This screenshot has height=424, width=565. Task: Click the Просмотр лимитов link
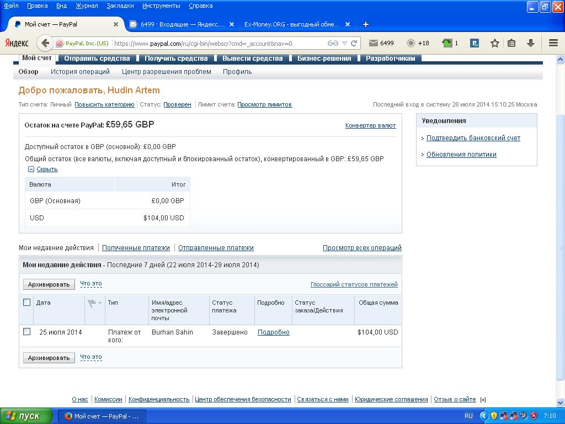point(264,104)
